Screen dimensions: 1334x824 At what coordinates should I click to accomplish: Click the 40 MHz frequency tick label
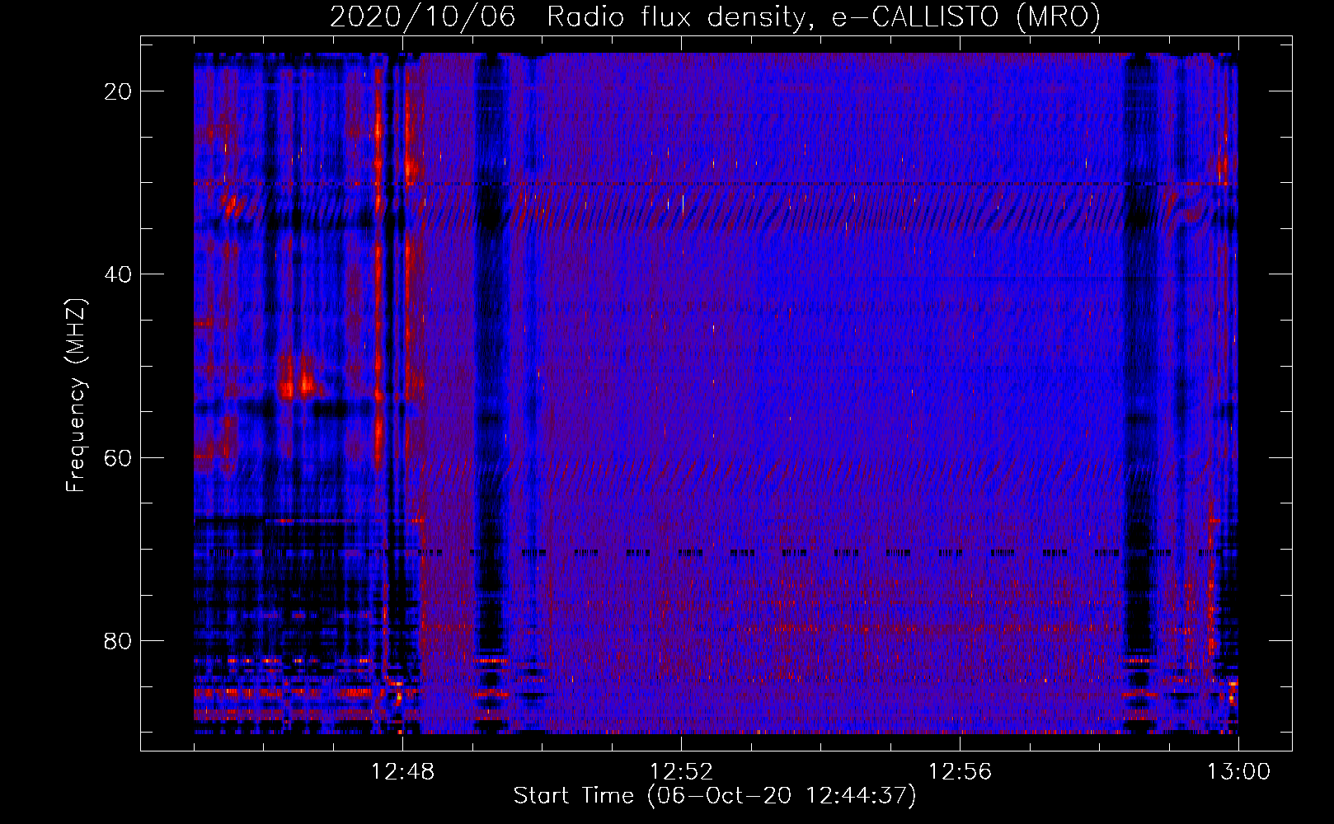pyautogui.click(x=119, y=274)
